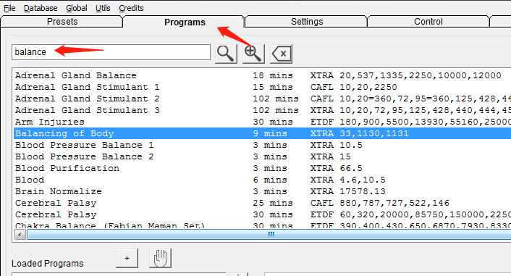Open the File menu
The image size is (511, 276).
pos(9,8)
